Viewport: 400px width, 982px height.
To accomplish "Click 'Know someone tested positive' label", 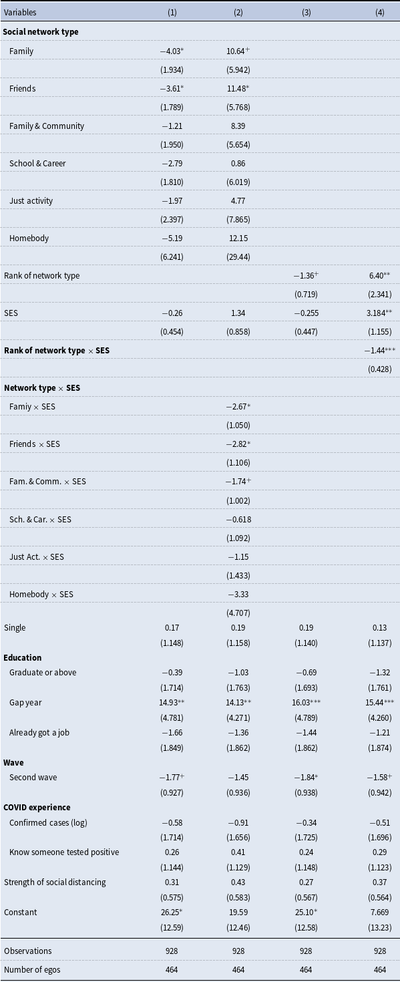I will [63, 852].
